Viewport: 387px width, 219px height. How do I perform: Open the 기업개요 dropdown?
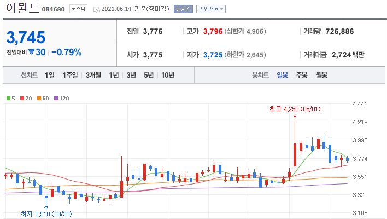click(x=211, y=9)
